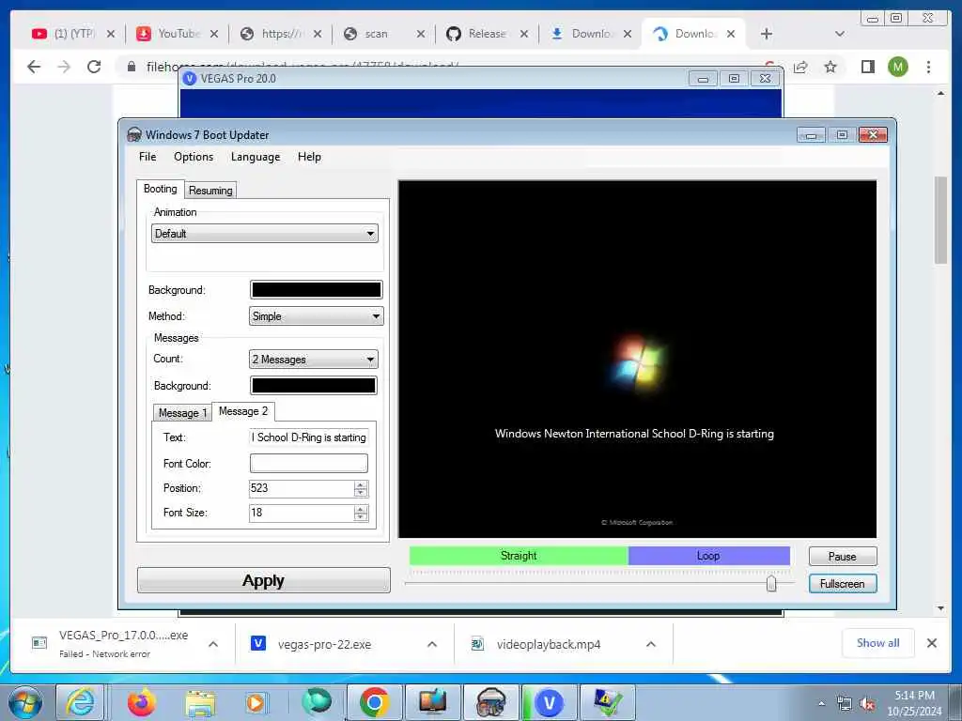
Task: Toggle the Chrome side panel
Action: tap(867, 67)
